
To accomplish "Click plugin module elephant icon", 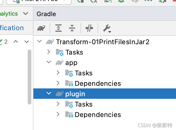I will click(x=60, y=94).
